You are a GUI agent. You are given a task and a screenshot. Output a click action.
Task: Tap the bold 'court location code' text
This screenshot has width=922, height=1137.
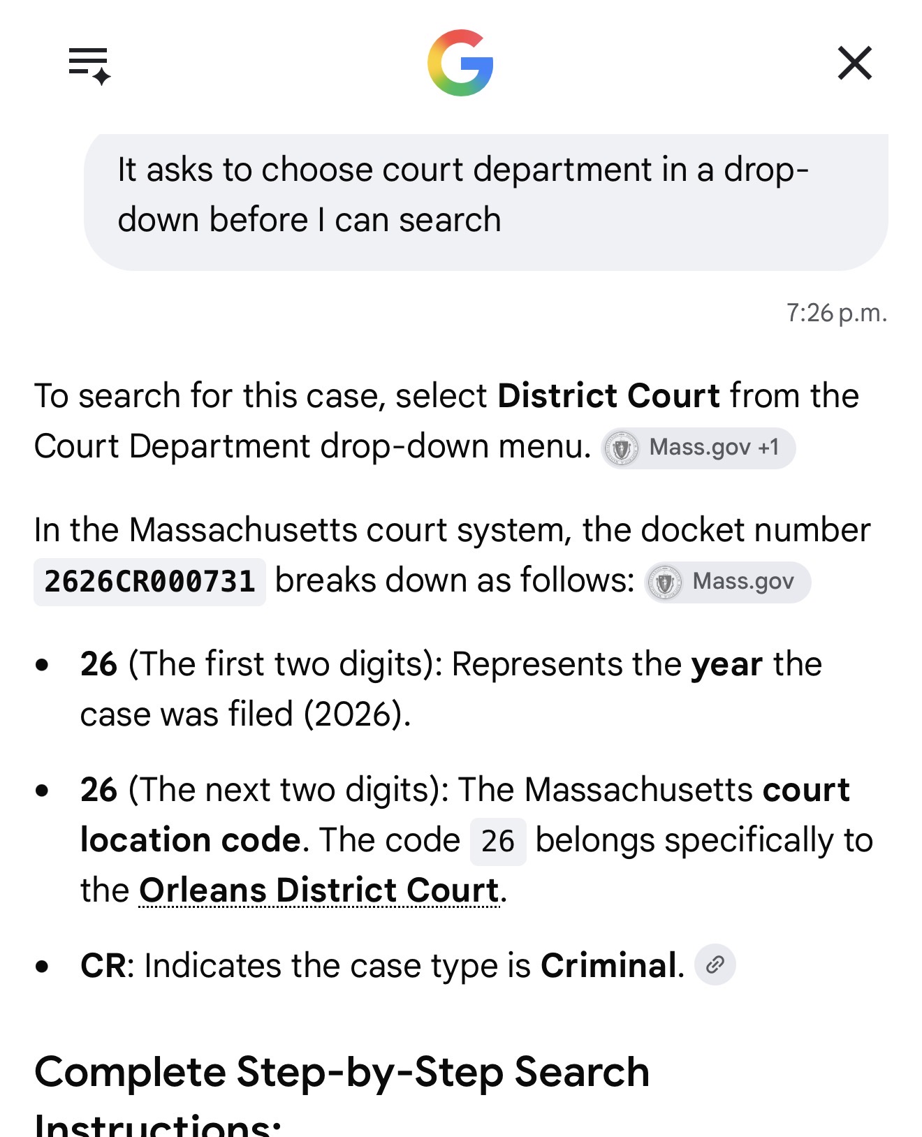click(465, 815)
